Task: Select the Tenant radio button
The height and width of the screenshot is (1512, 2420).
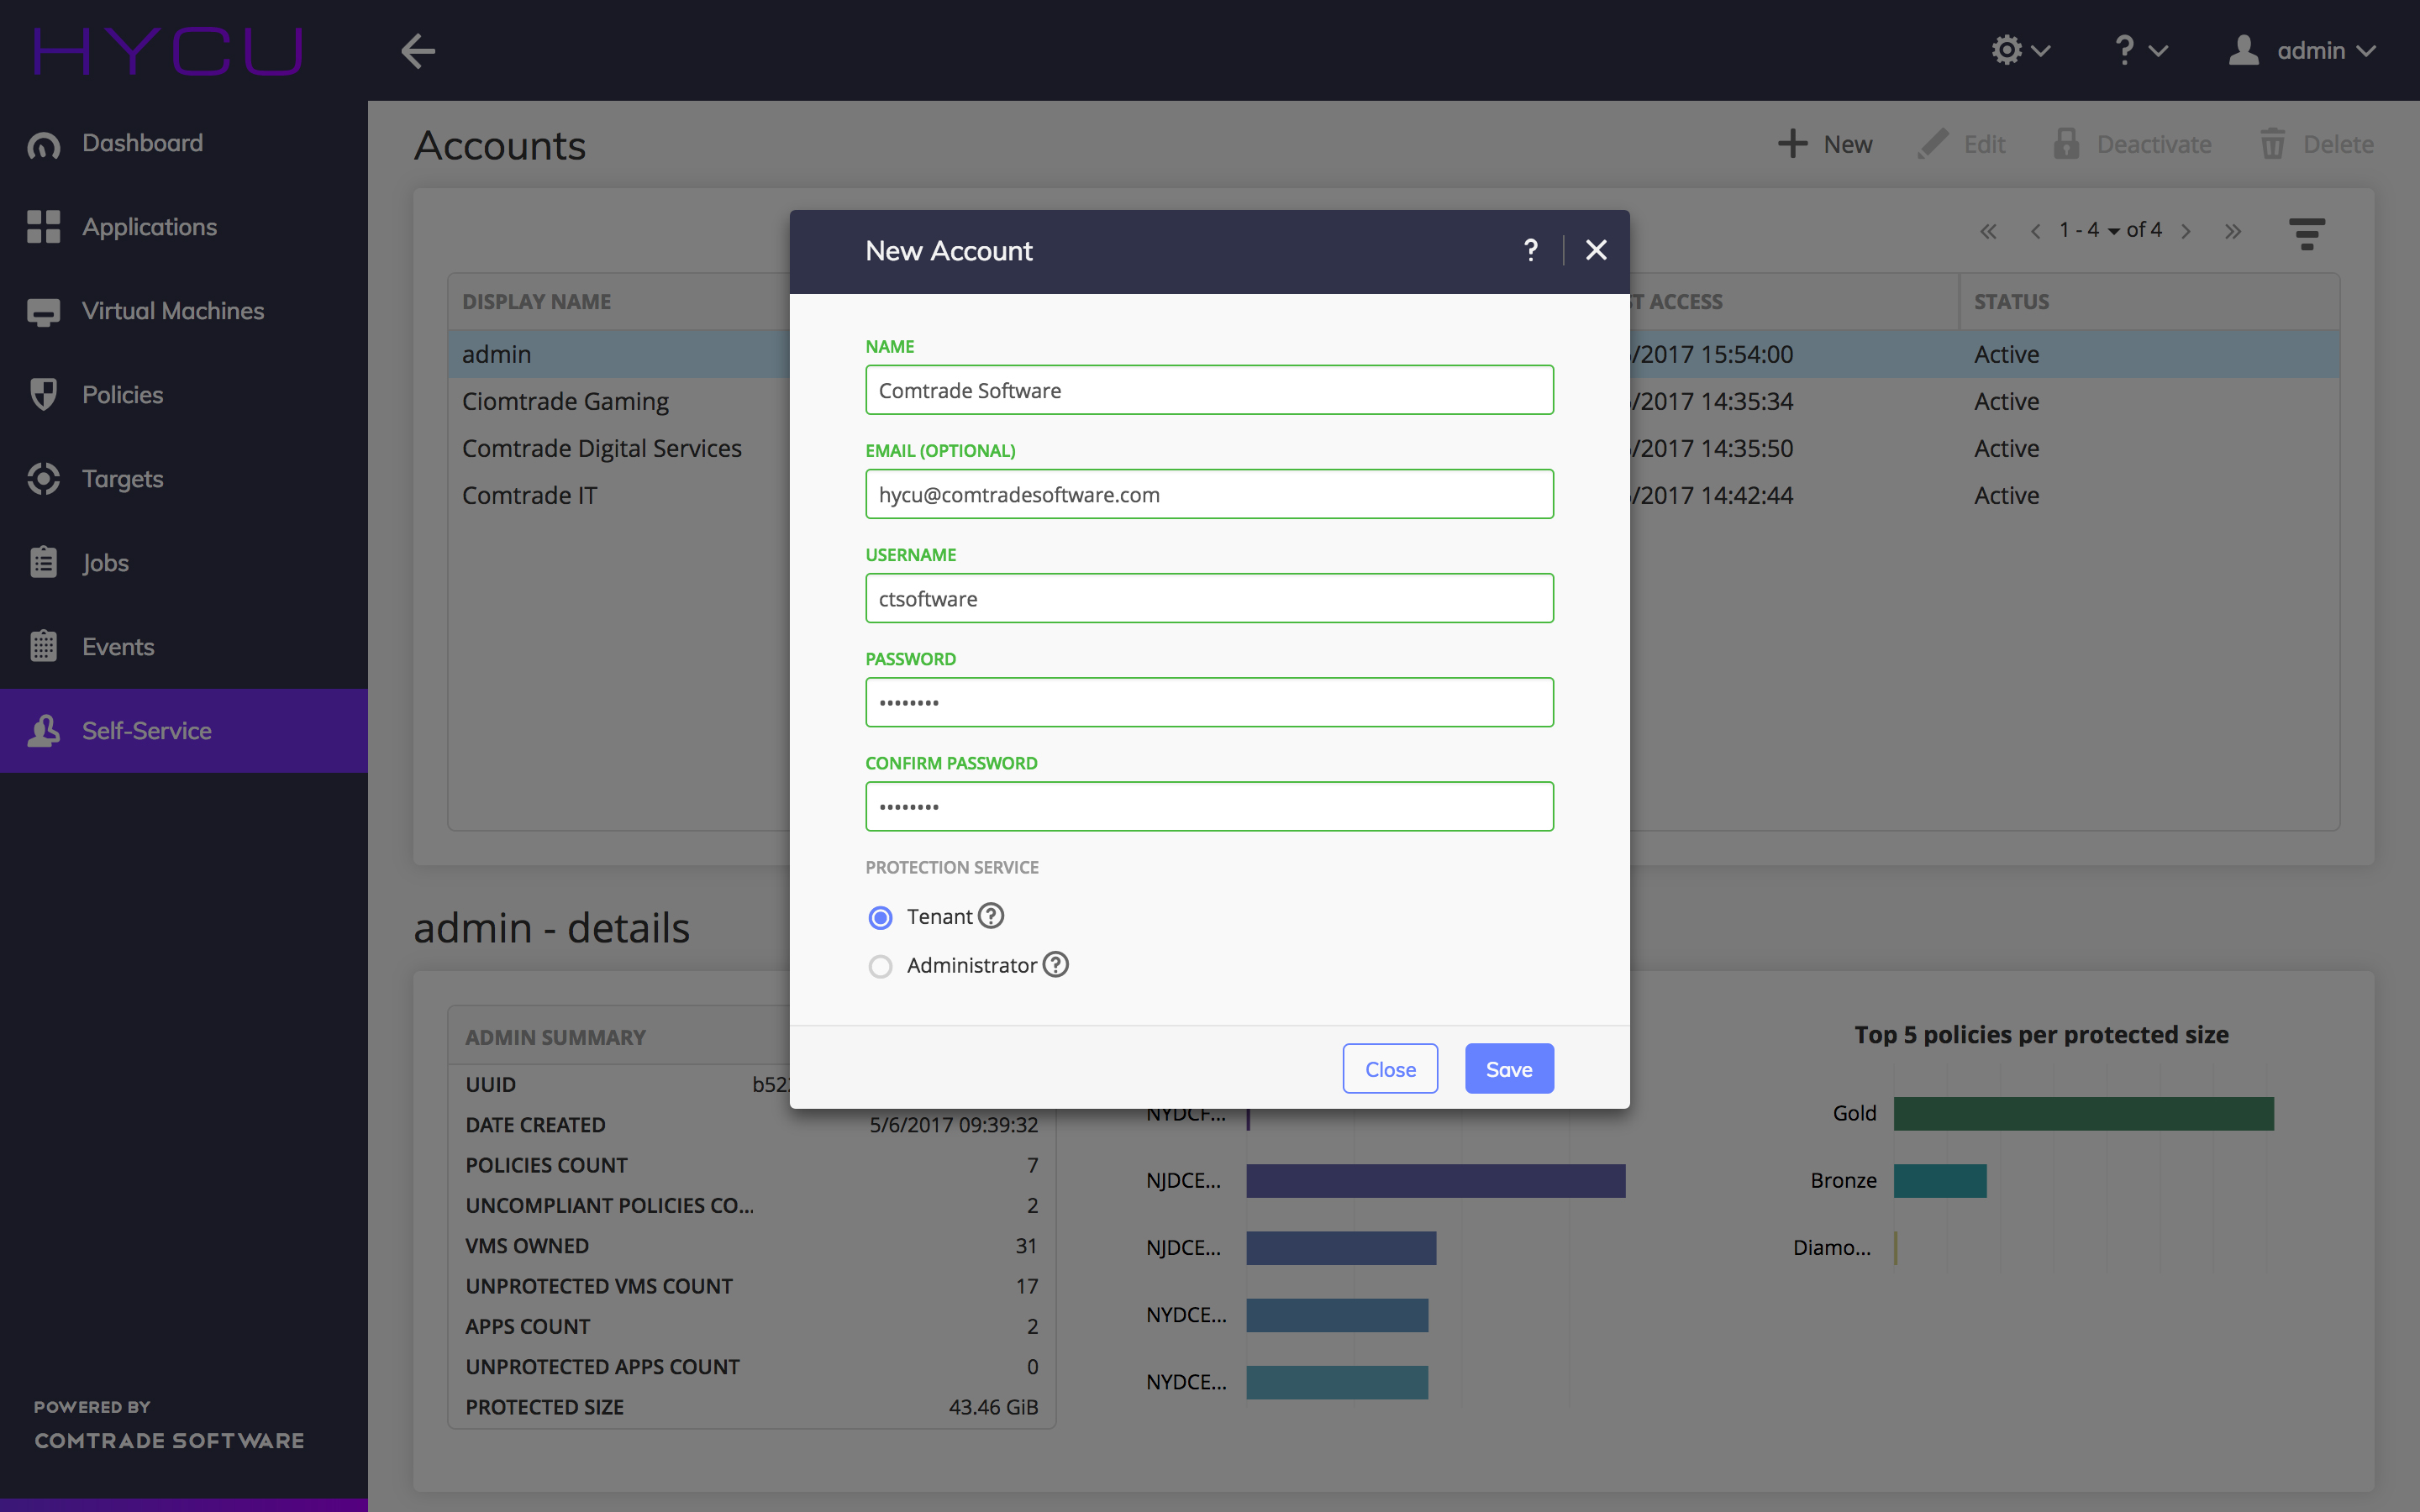Action: tap(880, 917)
